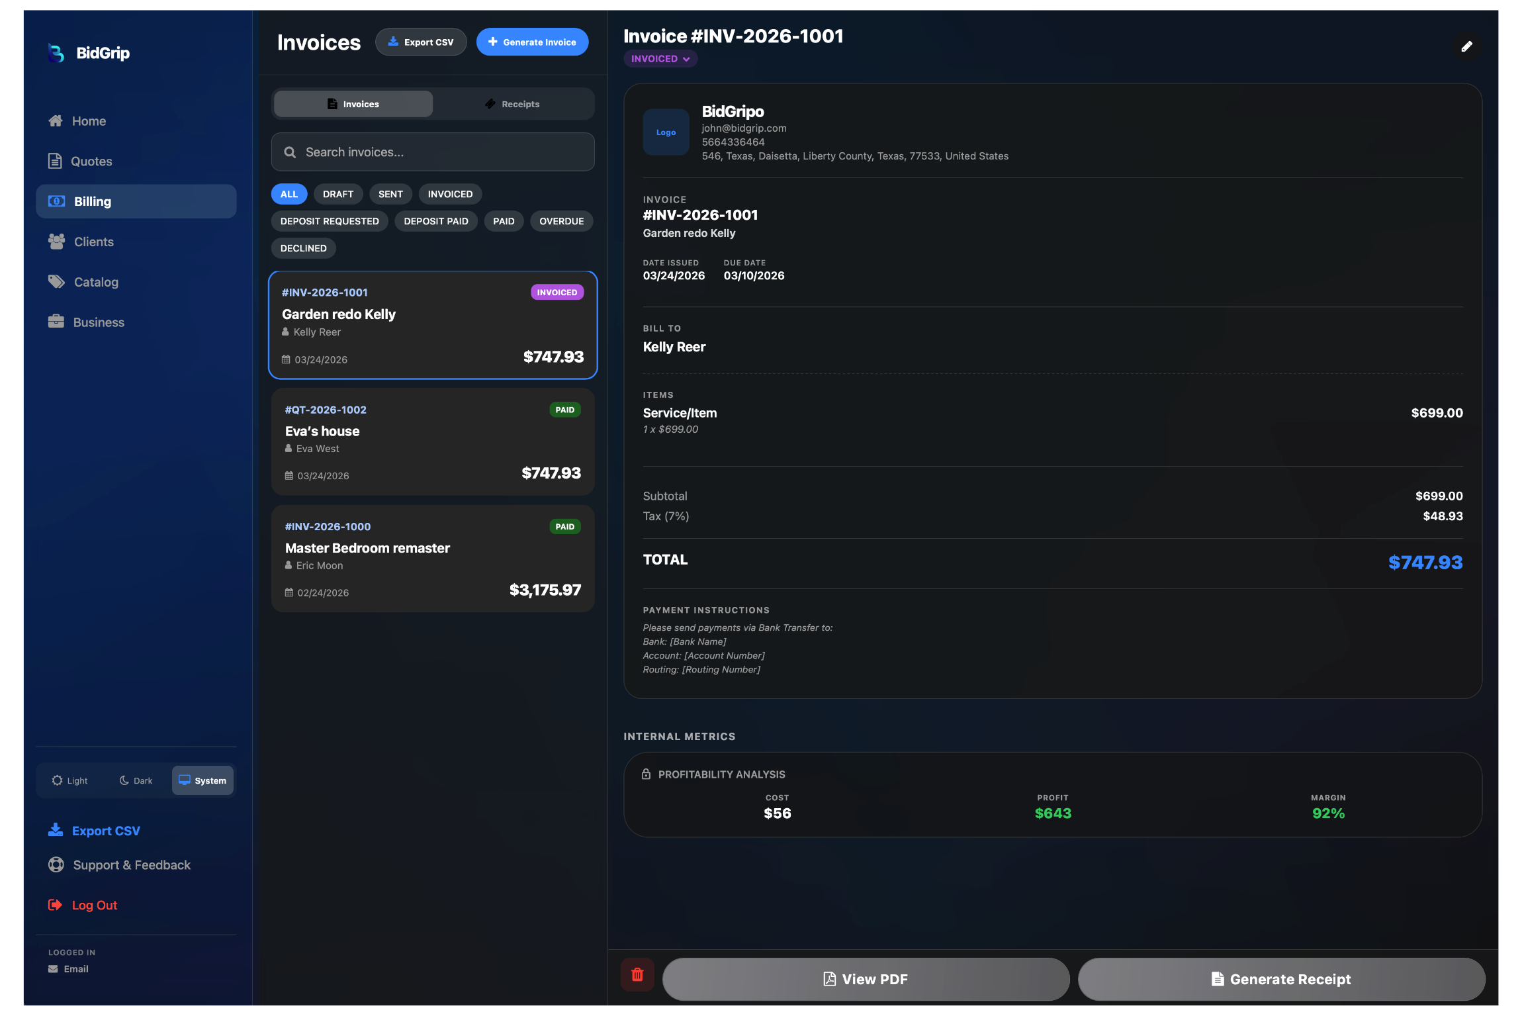Click the Log Out exit icon
The width and height of the screenshot is (1522, 1016).
(x=56, y=905)
